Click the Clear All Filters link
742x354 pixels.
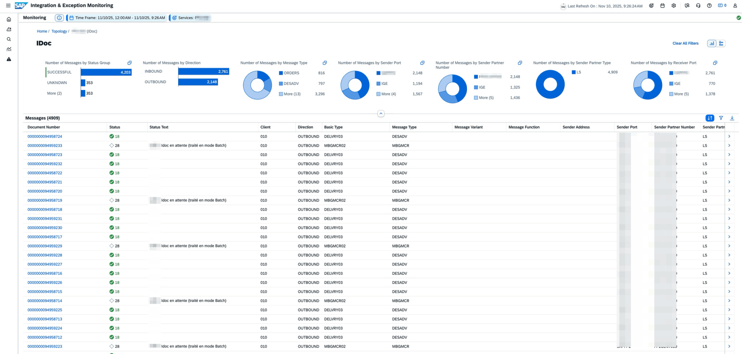point(685,43)
